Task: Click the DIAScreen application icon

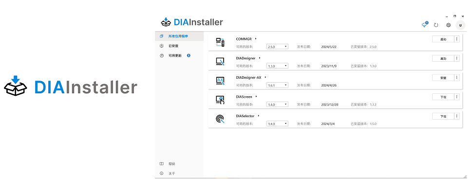Action: click(x=220, y=100)
